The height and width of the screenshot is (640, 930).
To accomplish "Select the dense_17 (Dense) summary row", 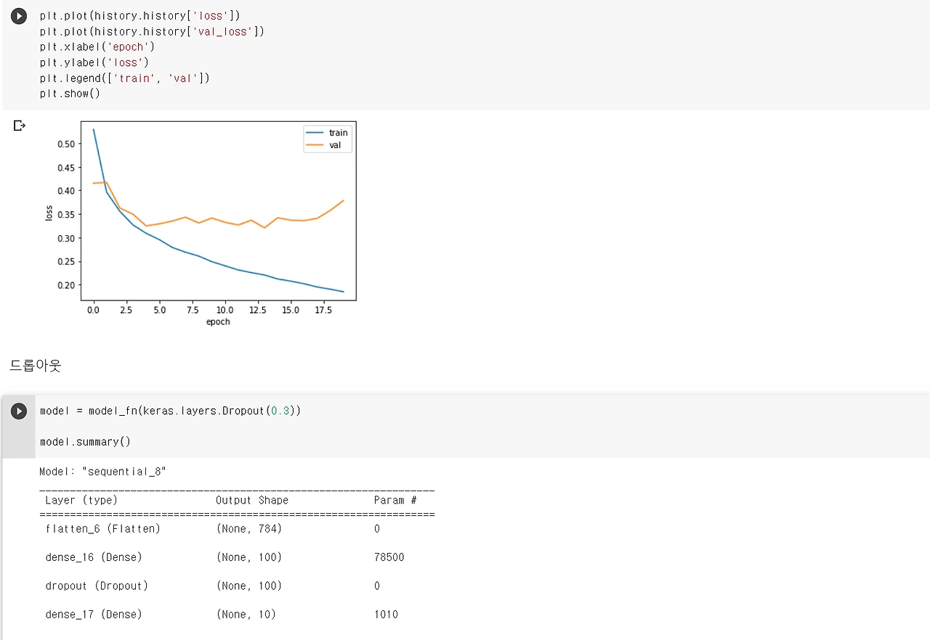I will [237, 615].
